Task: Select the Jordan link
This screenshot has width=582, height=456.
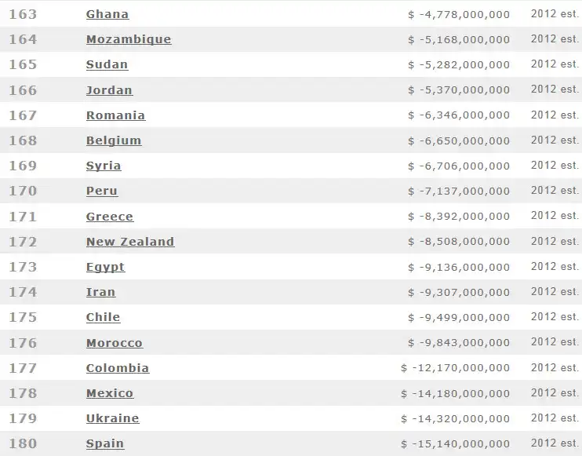Action: pyautogui.click(x=109, y=90)
